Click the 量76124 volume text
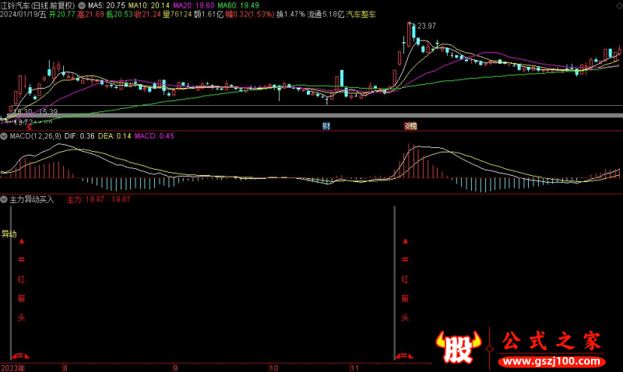 [x=178, y=14]
